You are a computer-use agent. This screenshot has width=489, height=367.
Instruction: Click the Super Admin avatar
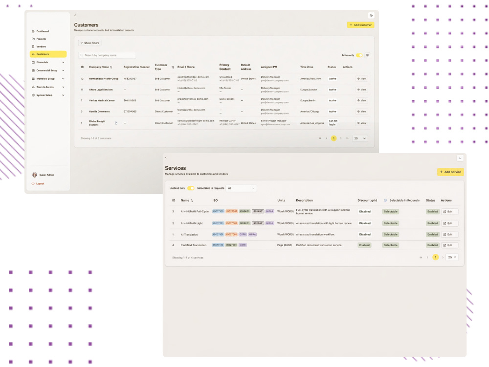coord(34,175)
